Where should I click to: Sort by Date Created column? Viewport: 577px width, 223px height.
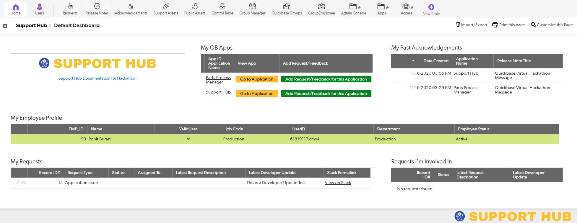tap(436, 61)
